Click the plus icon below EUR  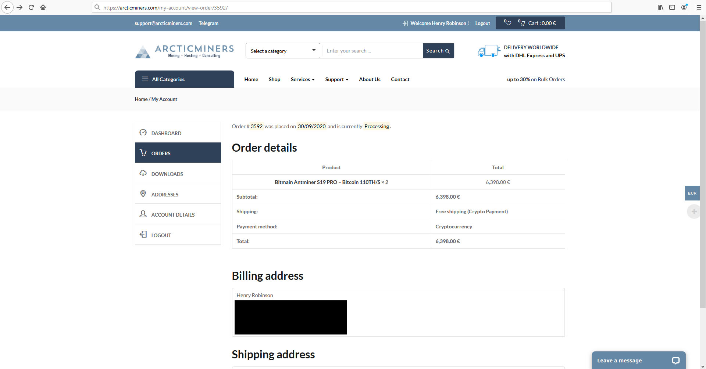coord(694,211)
